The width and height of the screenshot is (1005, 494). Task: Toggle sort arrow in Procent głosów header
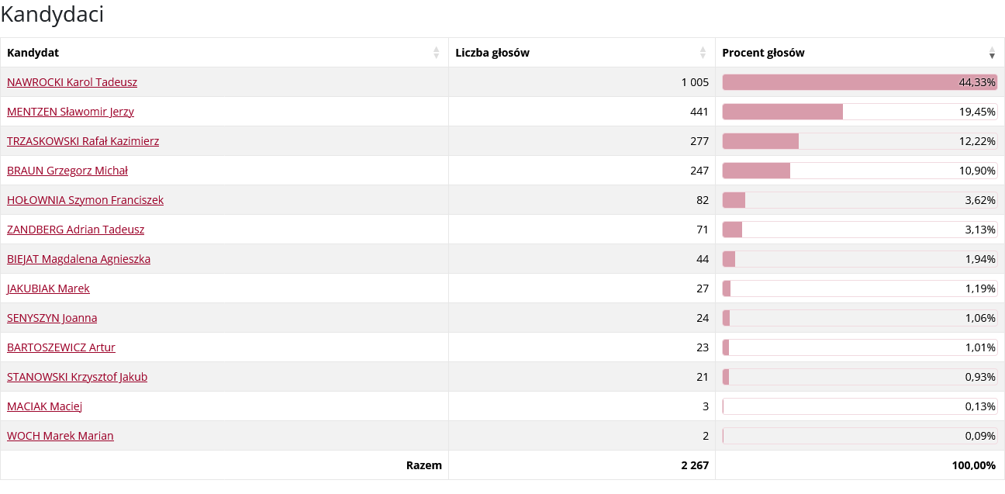point(992,53)
